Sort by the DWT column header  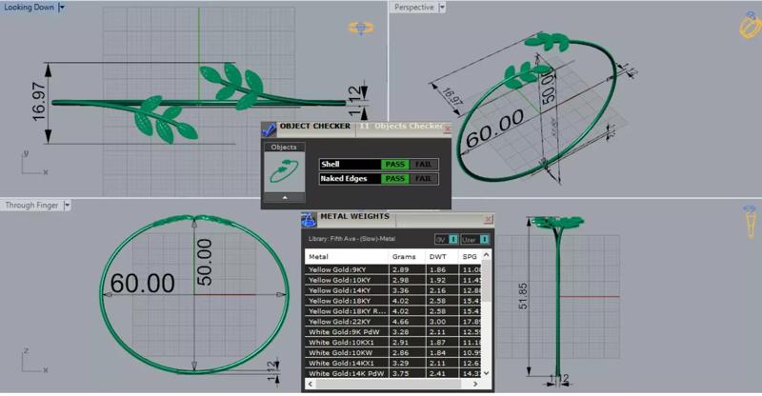tap(442, 257)
